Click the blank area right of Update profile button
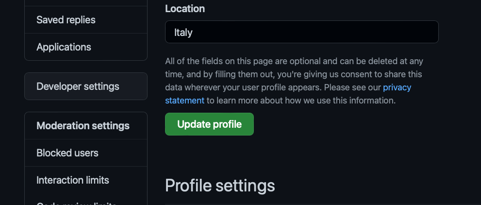Screen dimensions: 481x205 pos(340,124)
